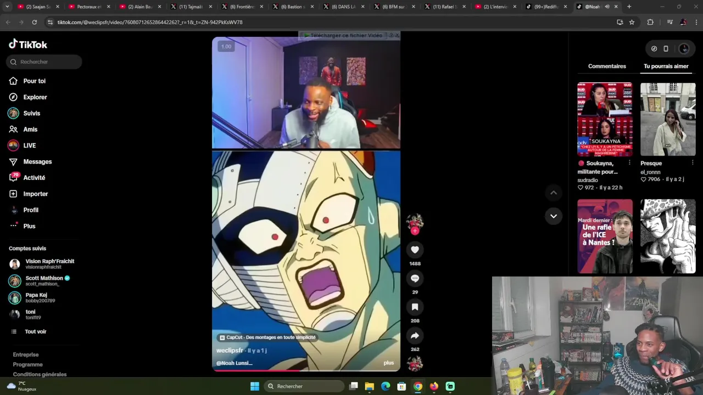Reload the page in Chrome
The image size is (703, 395).
(34, 22)
